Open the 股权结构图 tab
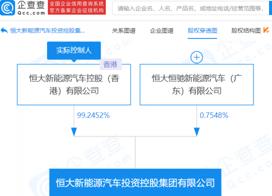Image resolution: width=272 pixels, height=196 pixels. [246, 31]
